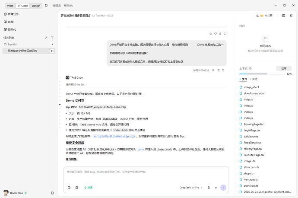298x198 pixels.
Task: Copy the previous assistant answer
Action: [x=220, y=34]
